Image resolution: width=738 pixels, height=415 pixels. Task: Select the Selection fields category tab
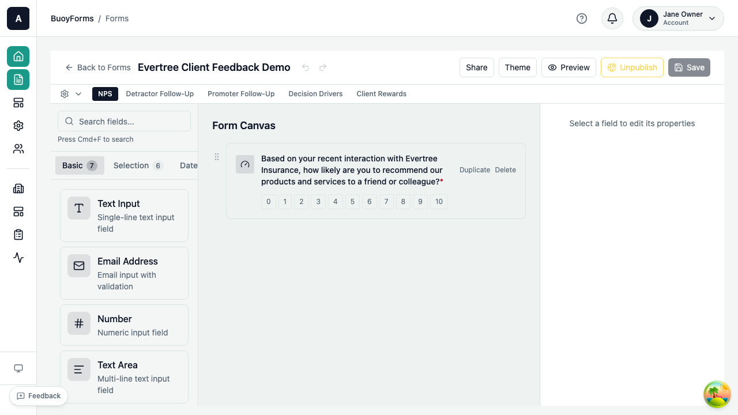pos(137,165)
